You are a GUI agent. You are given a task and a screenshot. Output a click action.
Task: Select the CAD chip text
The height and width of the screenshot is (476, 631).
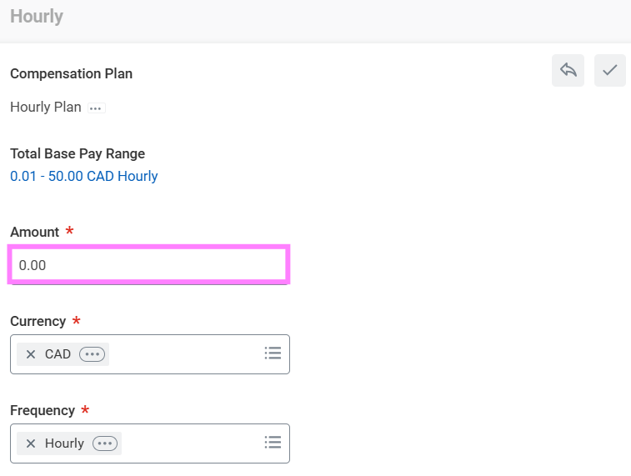[58, 354]
